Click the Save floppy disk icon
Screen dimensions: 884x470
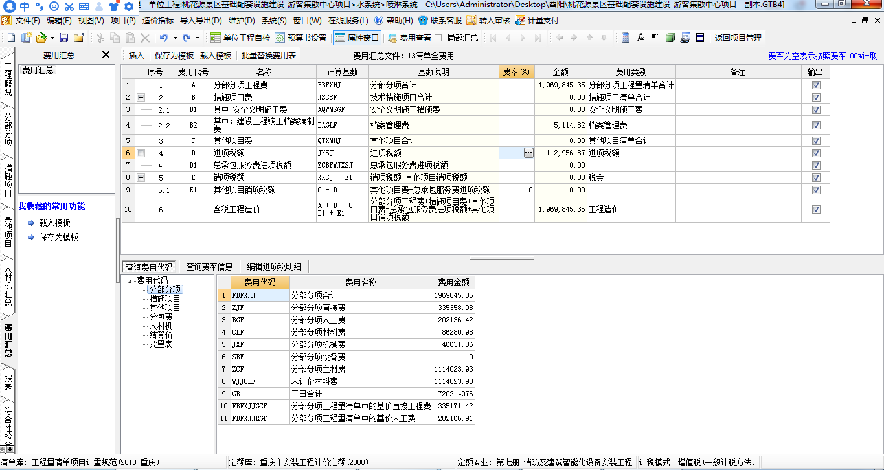point(63,38)
